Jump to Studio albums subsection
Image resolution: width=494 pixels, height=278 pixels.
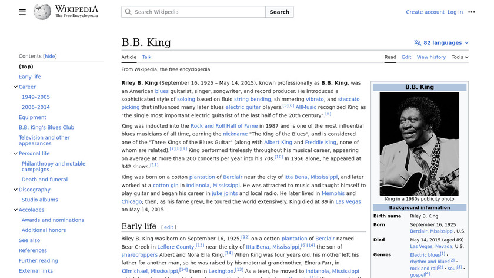pyautogui.click(x=40, y=200)
